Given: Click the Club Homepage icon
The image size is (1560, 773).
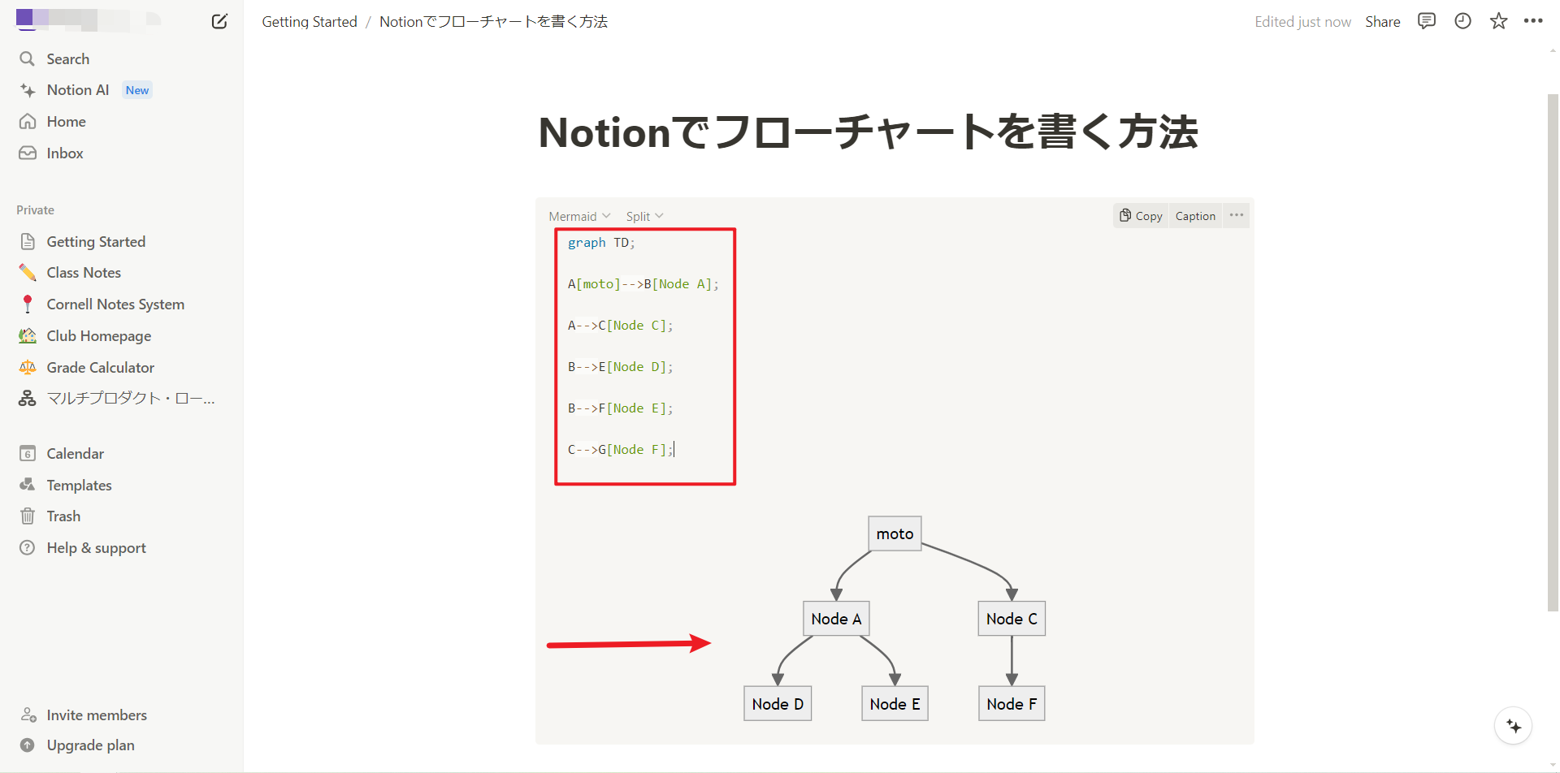Looking at the screenshot, I should pyautogui.click(x=28, y=336).
